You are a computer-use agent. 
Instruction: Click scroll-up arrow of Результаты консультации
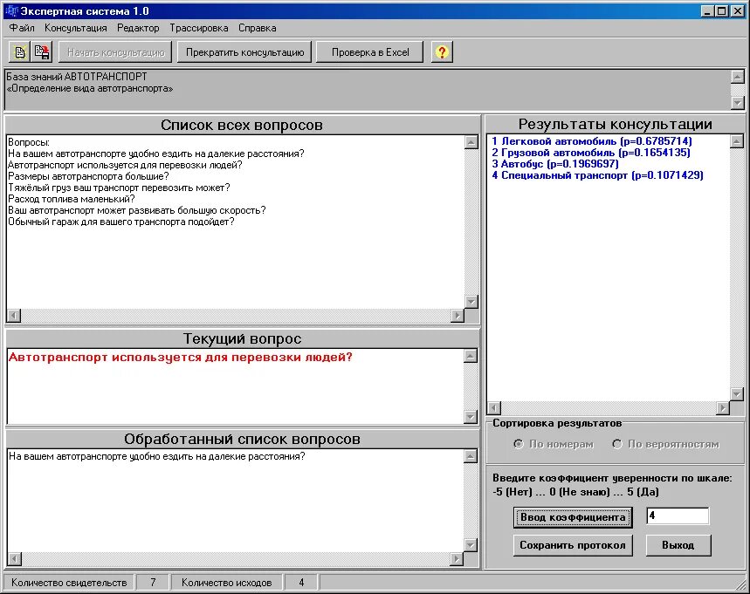coord(737,141)
